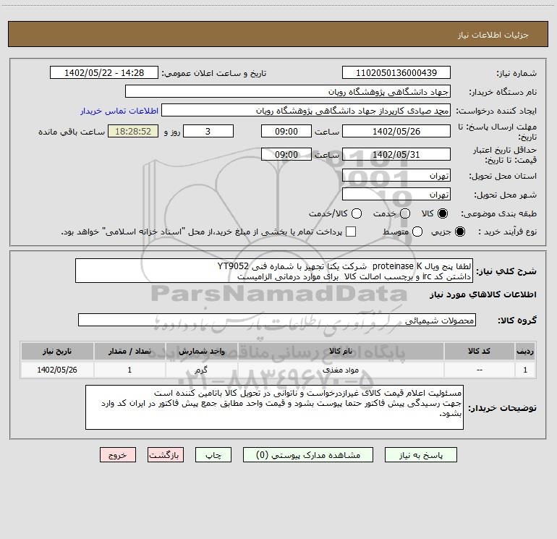Click the price validity date 1402/05/31 field
The image size is (557, 539).
(396, 154)
